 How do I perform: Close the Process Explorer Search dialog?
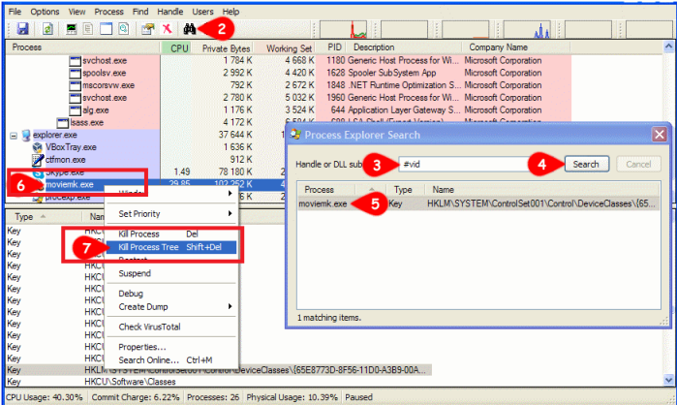(660, 135)
